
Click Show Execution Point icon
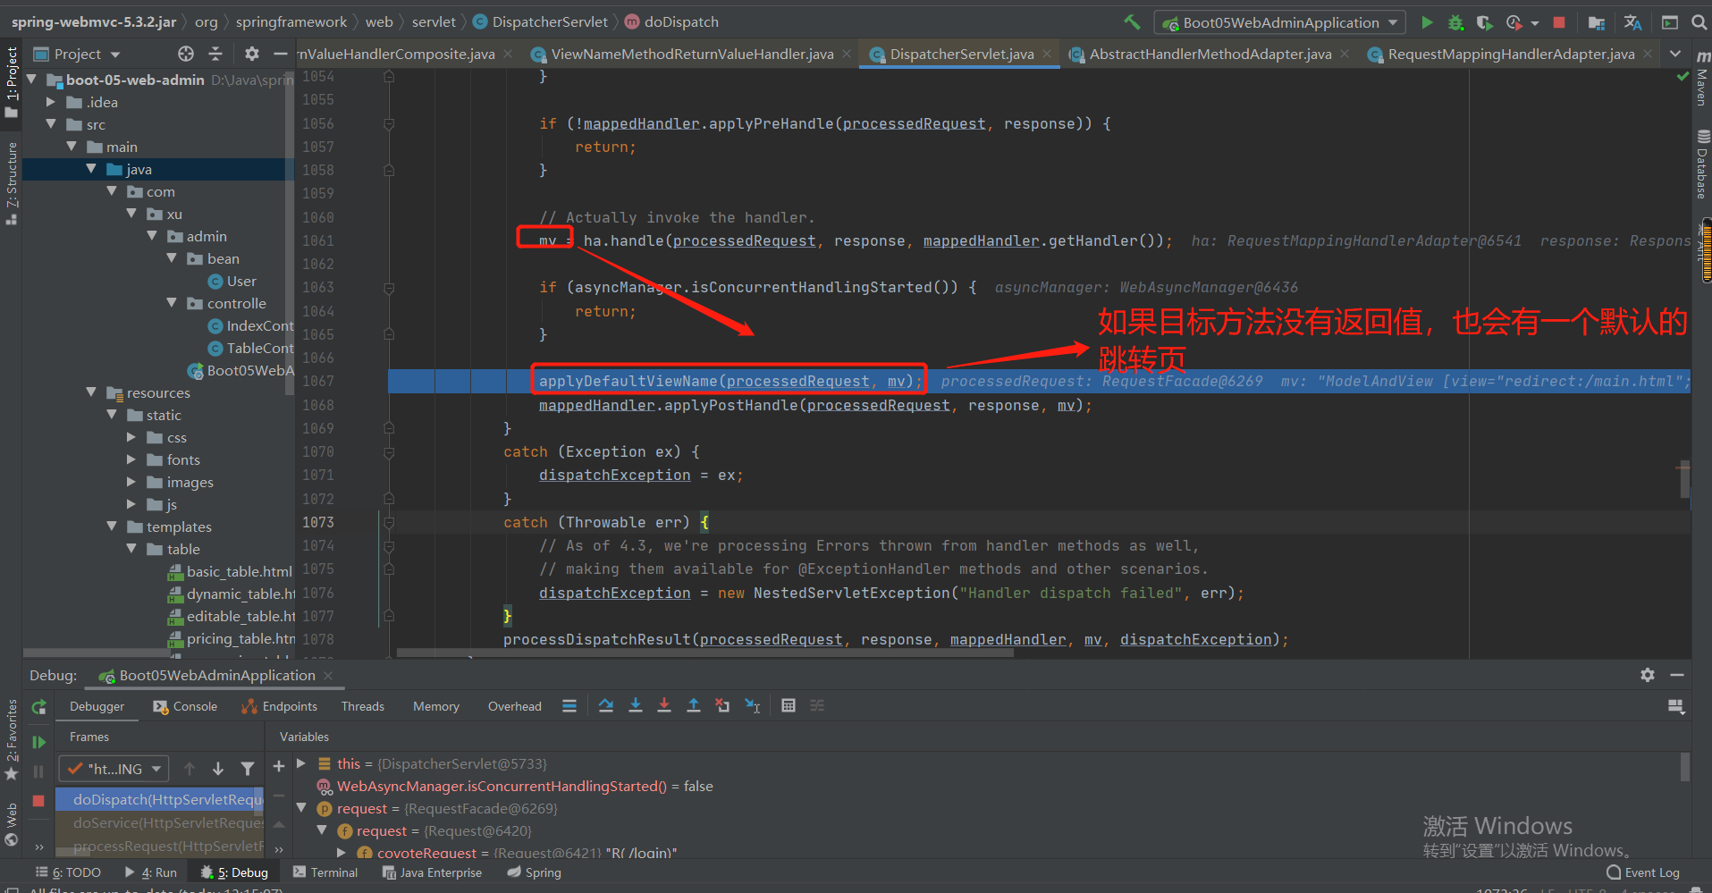pyautogui.click(x=569, y=705)
